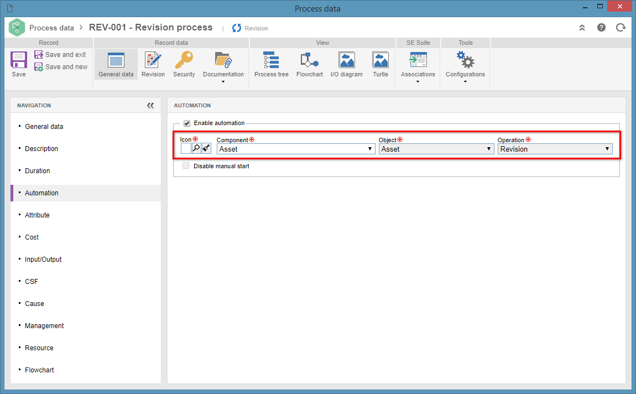This screenshot has width=636, height=394.
Task: Select CSF in navigation
Action: point(31,282)
